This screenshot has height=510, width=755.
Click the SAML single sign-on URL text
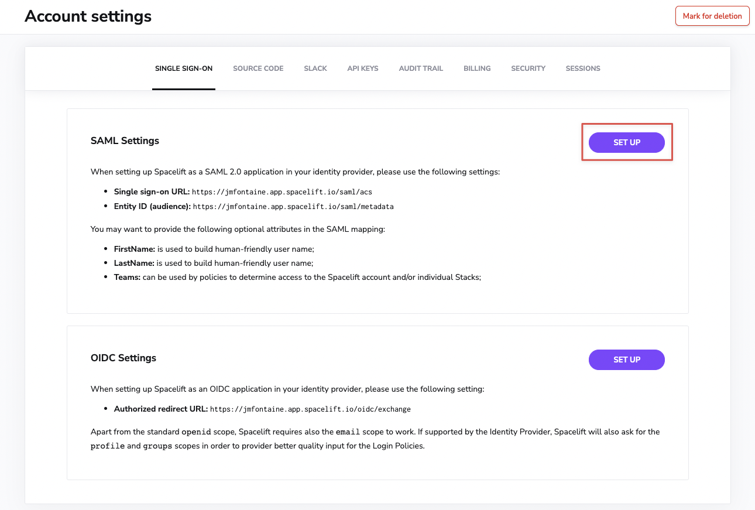pyautogui.click(x=282, y=192)
